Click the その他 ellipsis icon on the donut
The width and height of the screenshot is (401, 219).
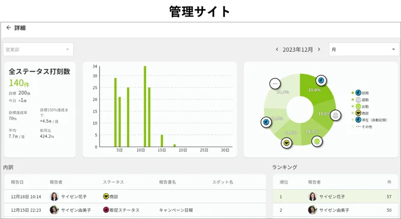coord(275,84)
